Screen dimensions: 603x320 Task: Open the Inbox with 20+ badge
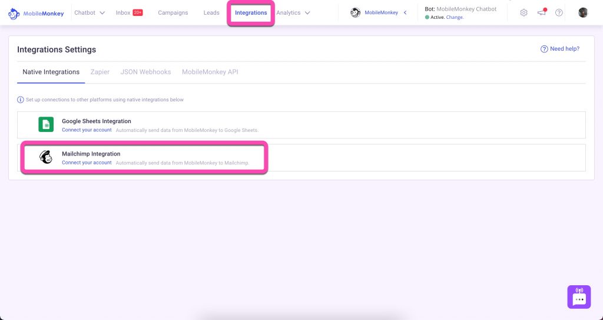(x=129, y=13)
